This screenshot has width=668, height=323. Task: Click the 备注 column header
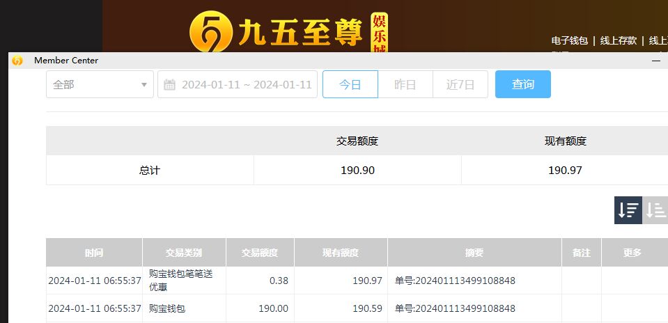pos(582,253)
